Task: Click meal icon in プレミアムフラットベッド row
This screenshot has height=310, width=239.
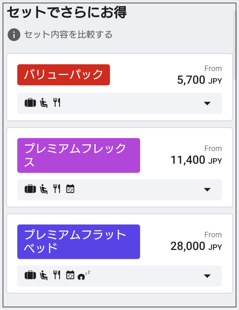Action: tap(57, 275)
